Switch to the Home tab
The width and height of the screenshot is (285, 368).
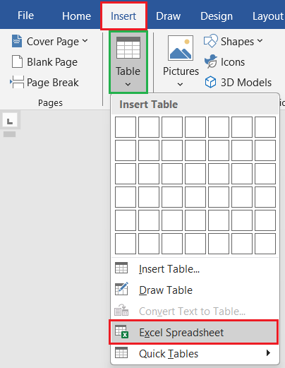tap(76, 16)
